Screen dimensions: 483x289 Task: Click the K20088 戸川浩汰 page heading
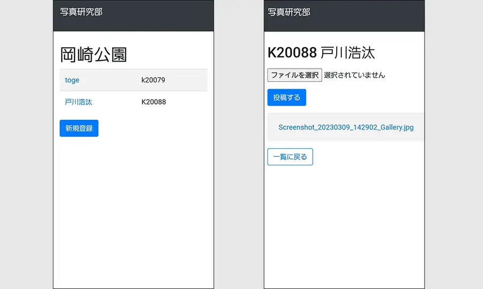click(x=321, y=52)
